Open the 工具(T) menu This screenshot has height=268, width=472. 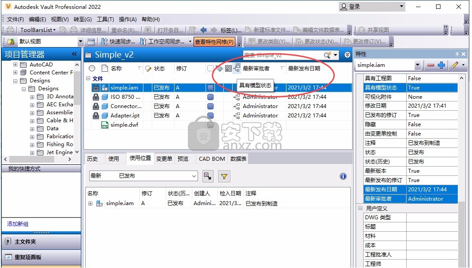pyautogui.click(x=105, y=19)
